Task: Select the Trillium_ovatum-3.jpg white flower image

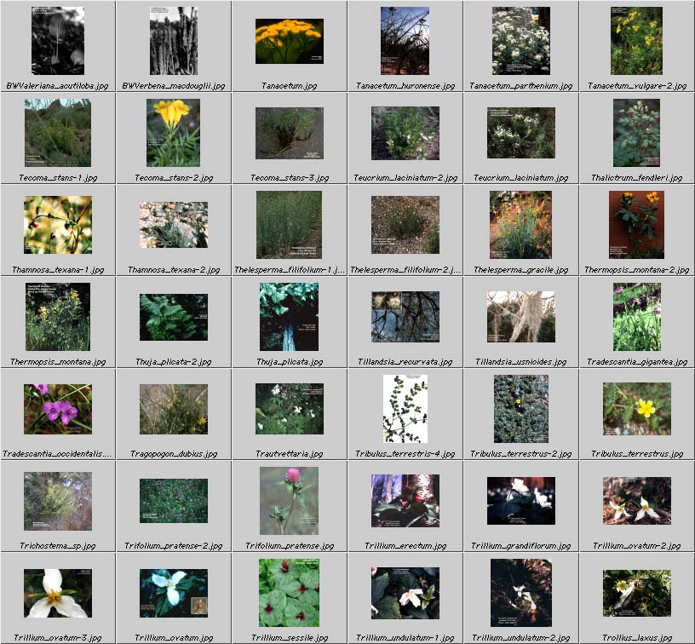Action: tap(58, 593)
